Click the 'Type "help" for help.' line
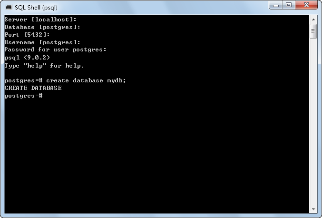Screen dimensions: 322x218 click(x=44, y=65)
